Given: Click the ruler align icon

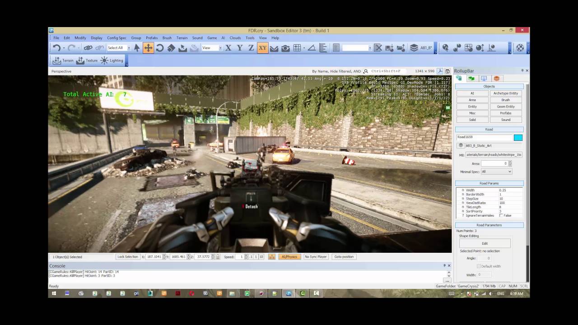Looking at the screenshot, I should 323,48.
